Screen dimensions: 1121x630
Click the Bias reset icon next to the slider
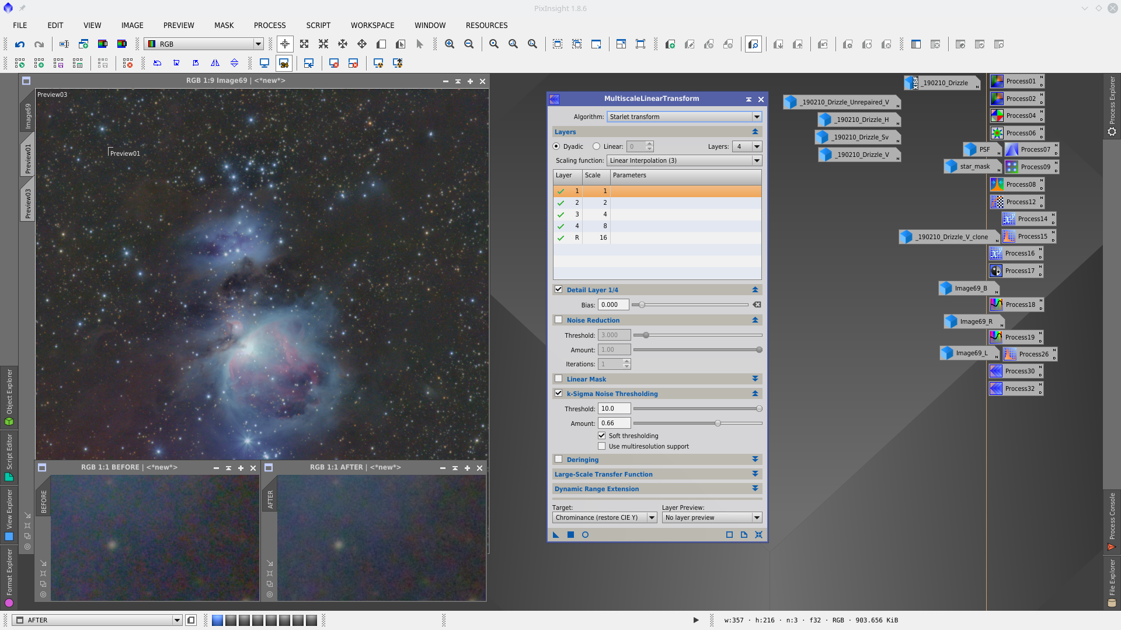coord(757,305)
